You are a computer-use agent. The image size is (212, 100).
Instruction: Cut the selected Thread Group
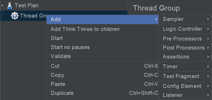tap(103, 66)
